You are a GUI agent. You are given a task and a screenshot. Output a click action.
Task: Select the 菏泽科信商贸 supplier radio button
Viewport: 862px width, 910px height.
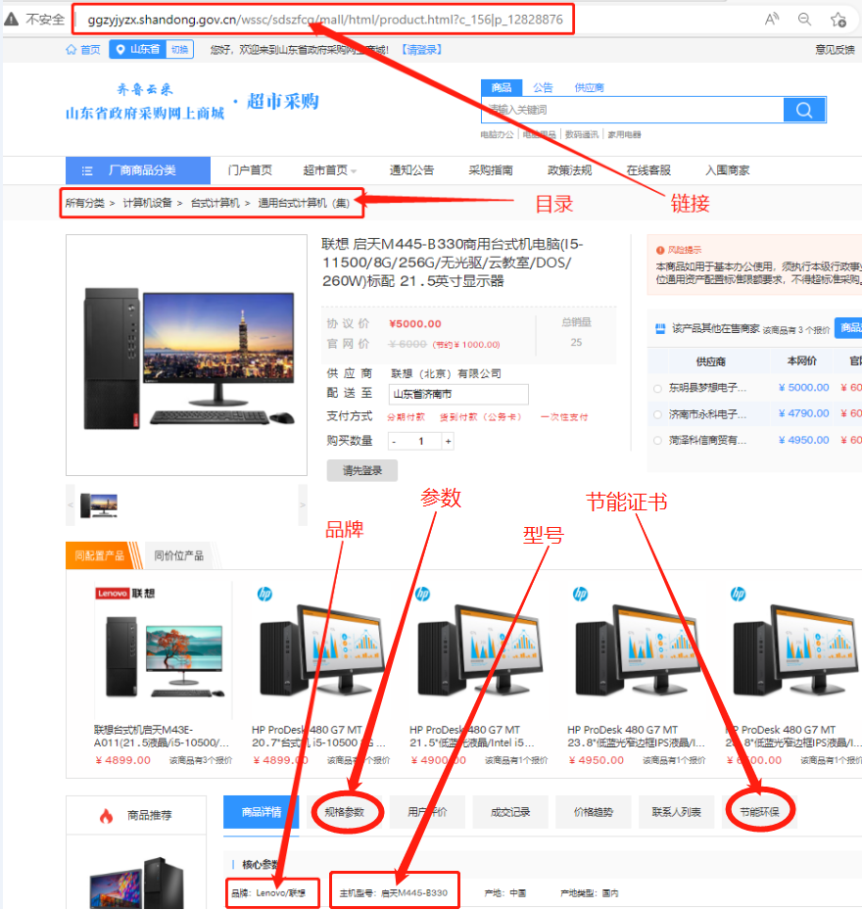click(x=657, y=441)
